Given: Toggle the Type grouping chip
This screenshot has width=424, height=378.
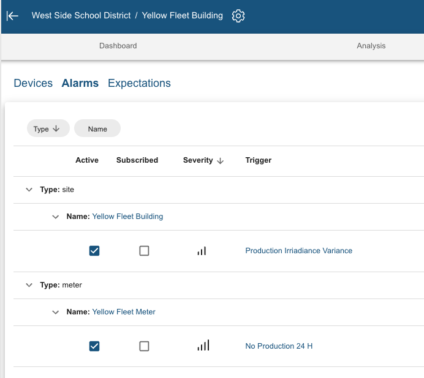Looking at the screenshot, I should [x=48, y=128].
